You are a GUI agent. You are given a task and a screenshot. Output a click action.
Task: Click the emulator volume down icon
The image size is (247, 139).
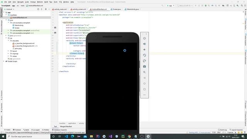tap(144, 50)
